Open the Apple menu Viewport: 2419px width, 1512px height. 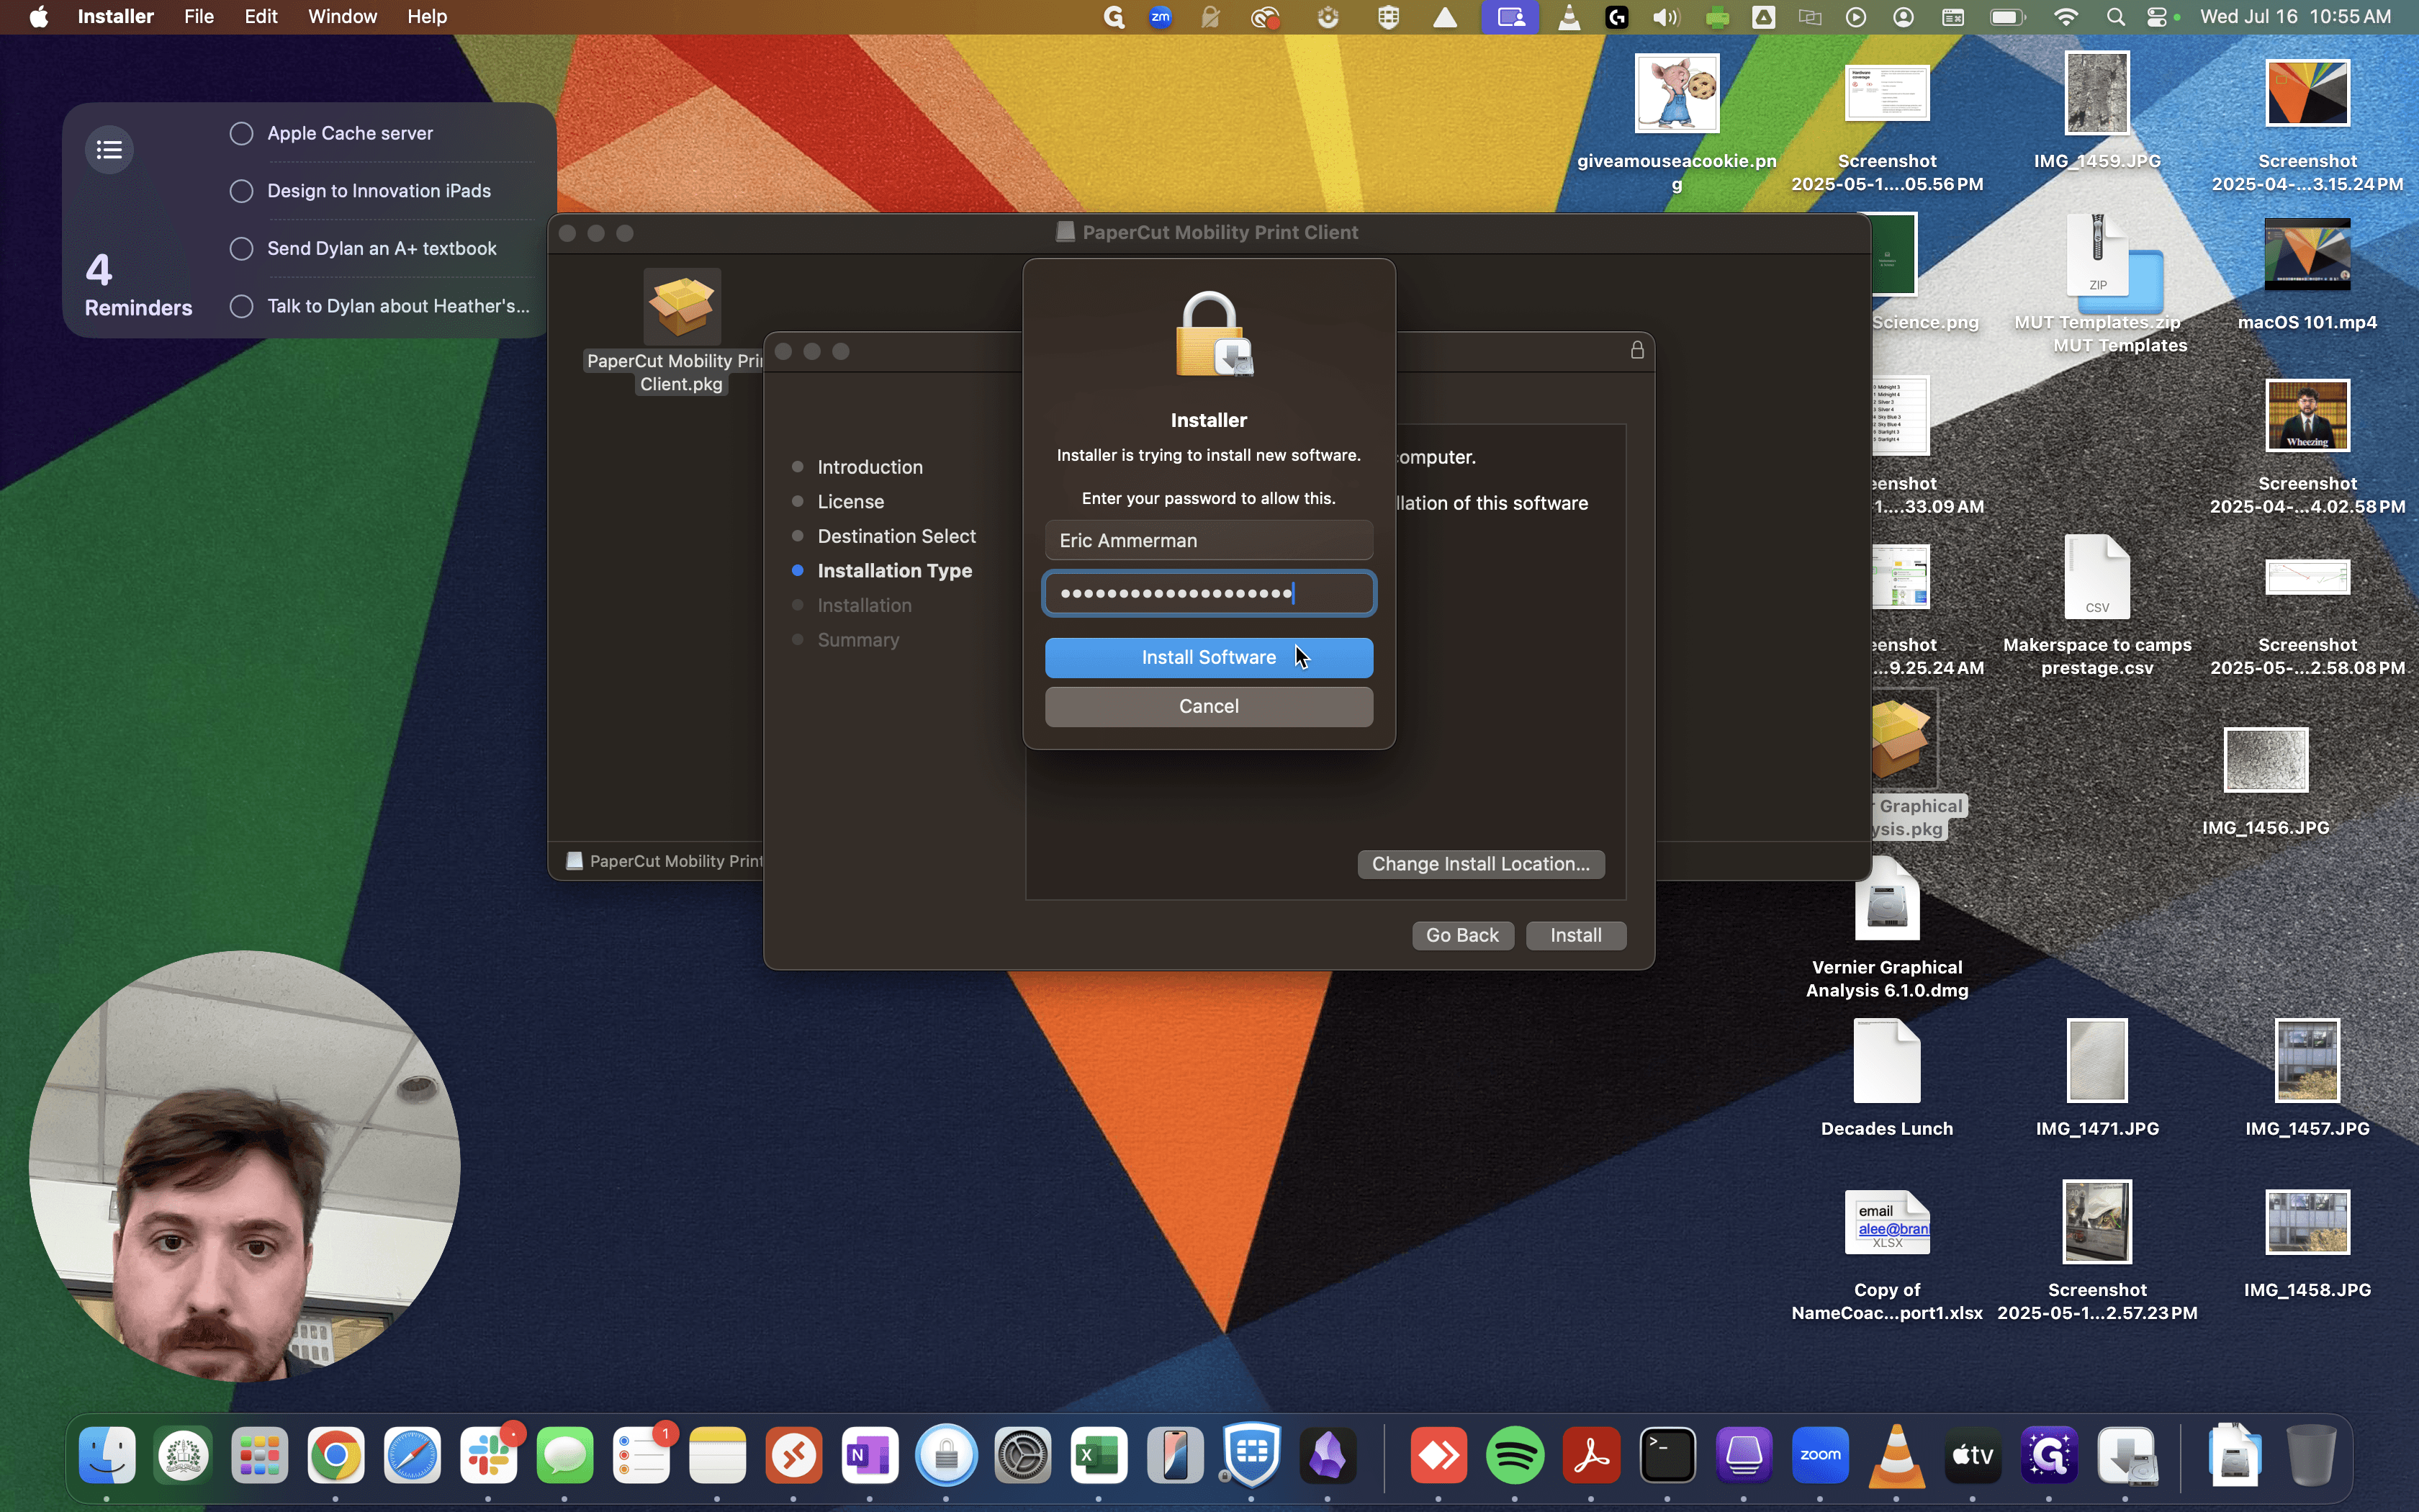pyautogui.click(x=39, y=17)
